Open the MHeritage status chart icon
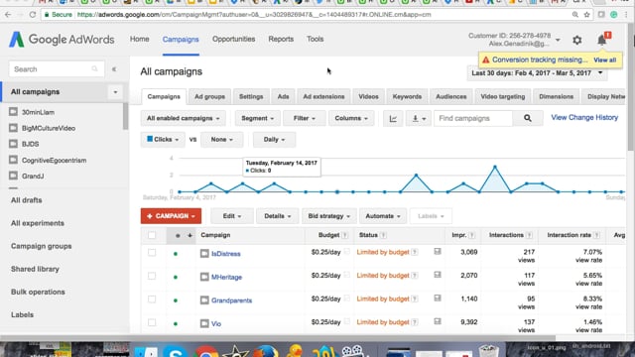The height and width of the screenshot is (357, 635). click(x=438, y=276)
